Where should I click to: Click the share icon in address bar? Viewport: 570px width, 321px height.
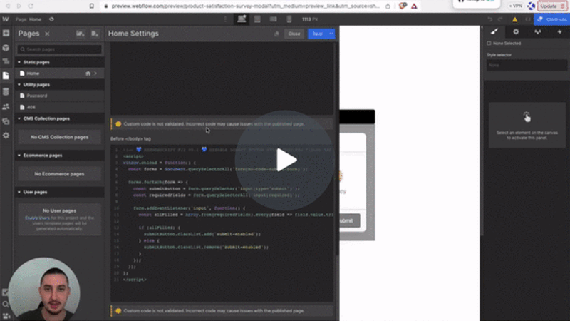[388, 6]
